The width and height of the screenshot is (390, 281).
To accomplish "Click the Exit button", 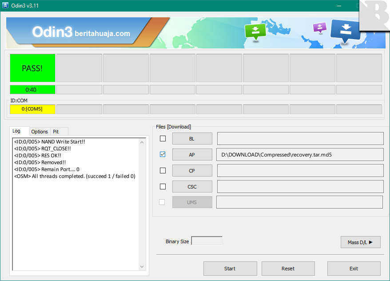I will point(354,269).
